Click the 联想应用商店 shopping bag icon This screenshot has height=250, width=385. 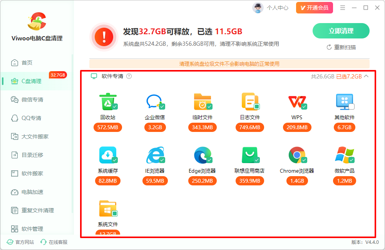click(250, 155)
